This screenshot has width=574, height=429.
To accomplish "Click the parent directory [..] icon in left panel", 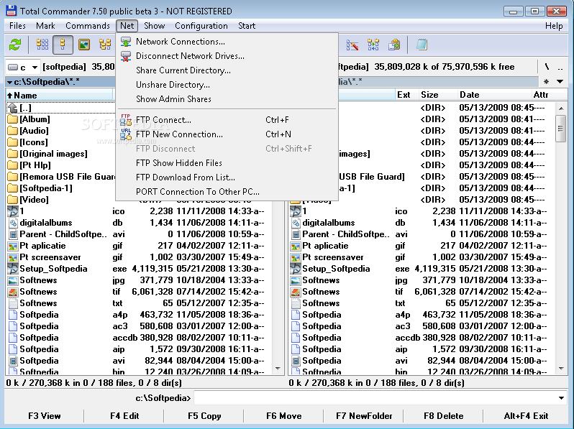I will point(13,108).
